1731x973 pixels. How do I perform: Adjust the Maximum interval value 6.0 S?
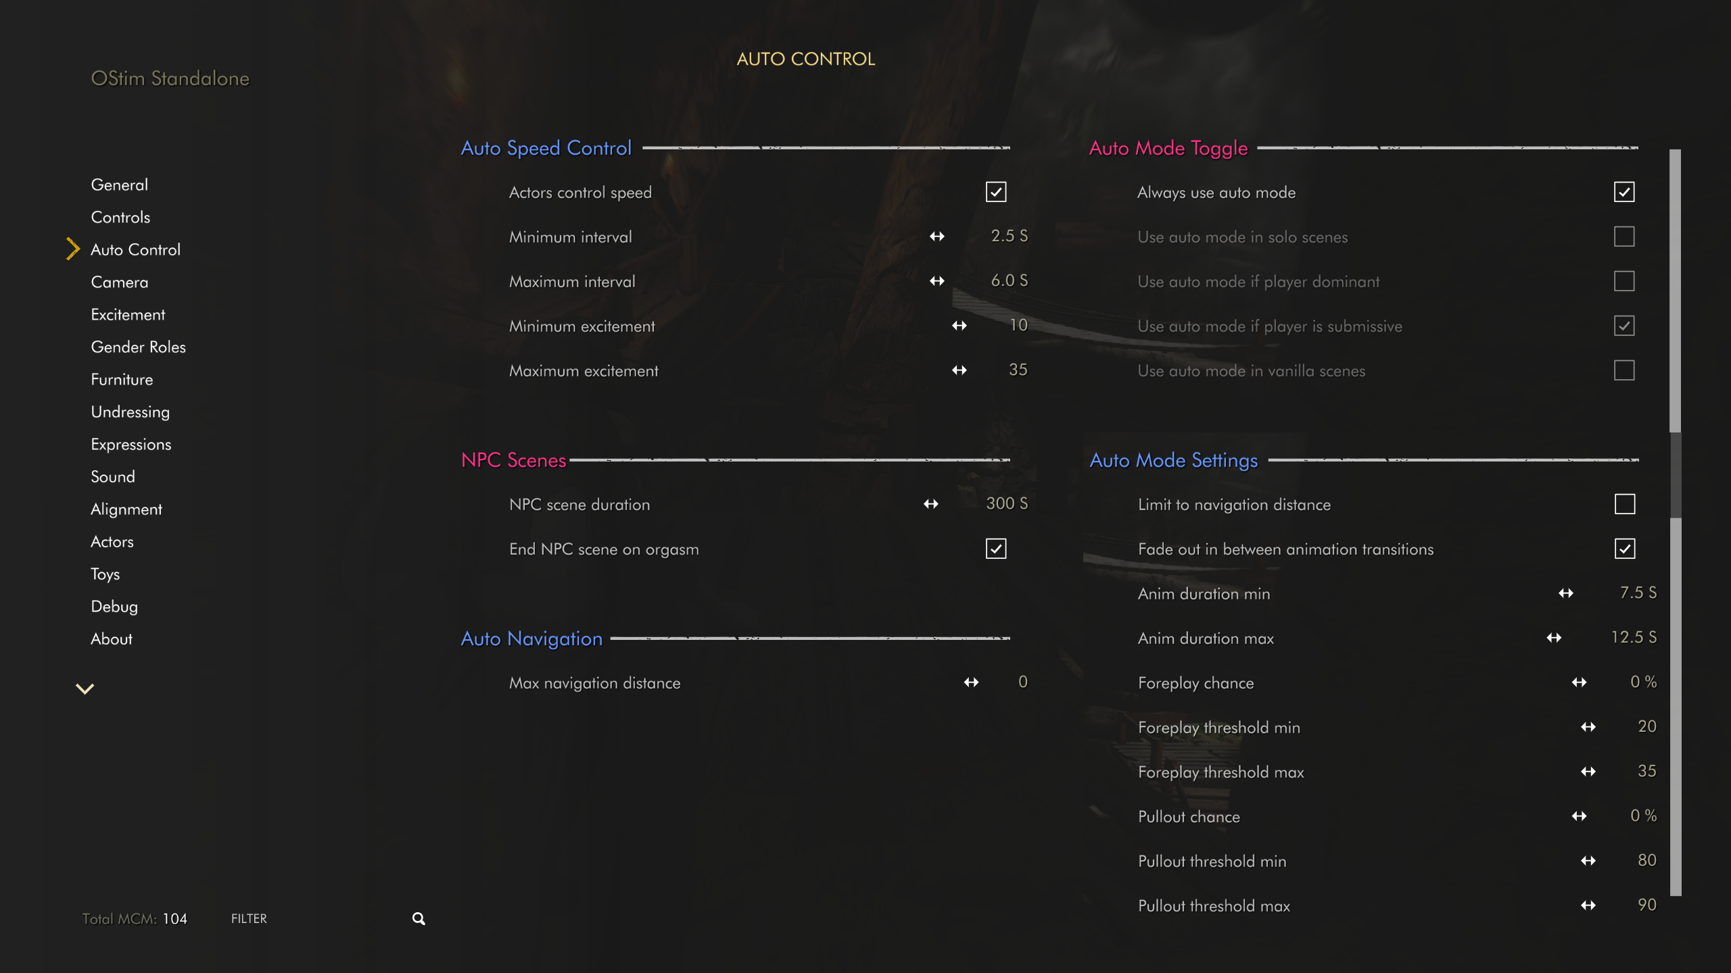click(x=1009, y=280)
